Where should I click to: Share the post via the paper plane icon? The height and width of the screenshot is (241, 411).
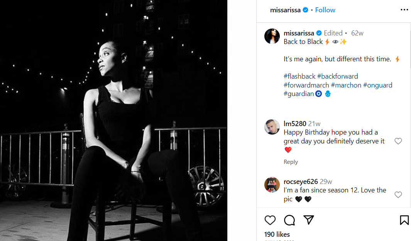pyautogui.click(x=308, y=220)
